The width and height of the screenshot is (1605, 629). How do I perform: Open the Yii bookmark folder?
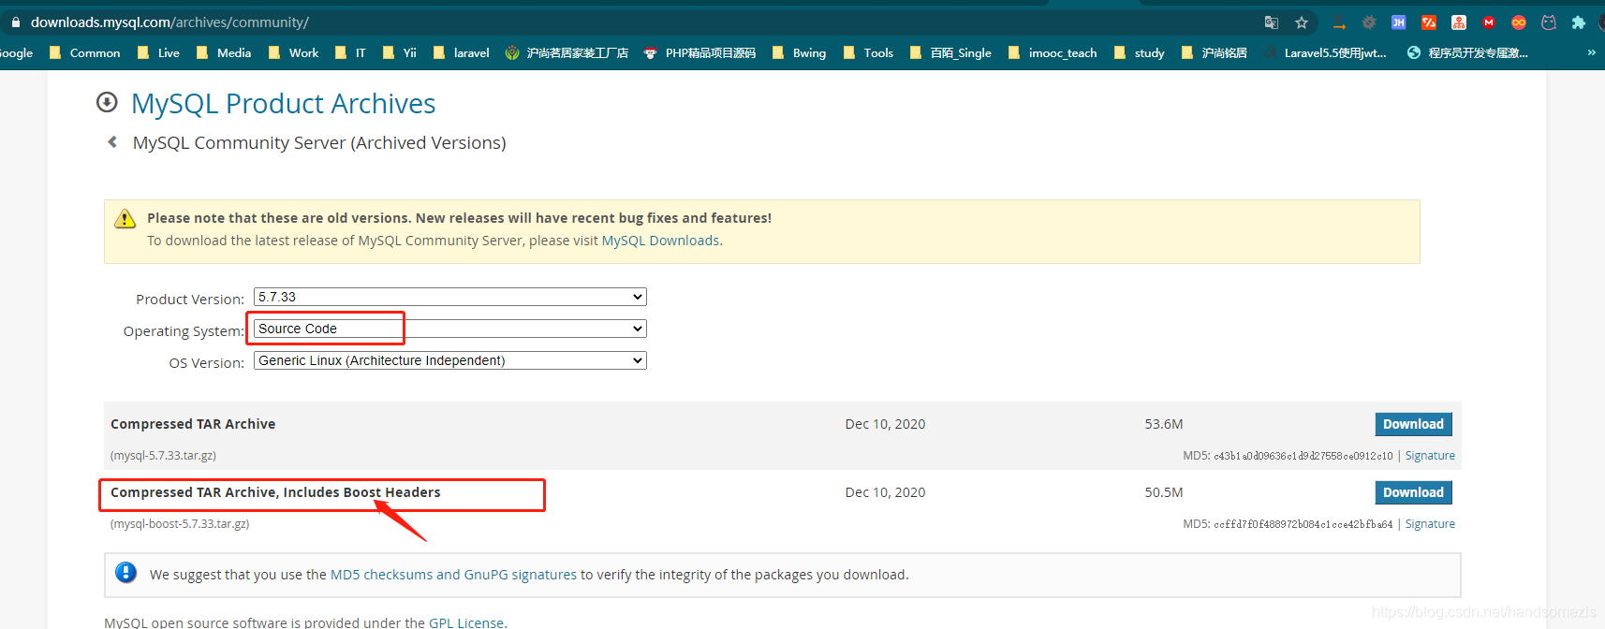[x=400, y=53]
